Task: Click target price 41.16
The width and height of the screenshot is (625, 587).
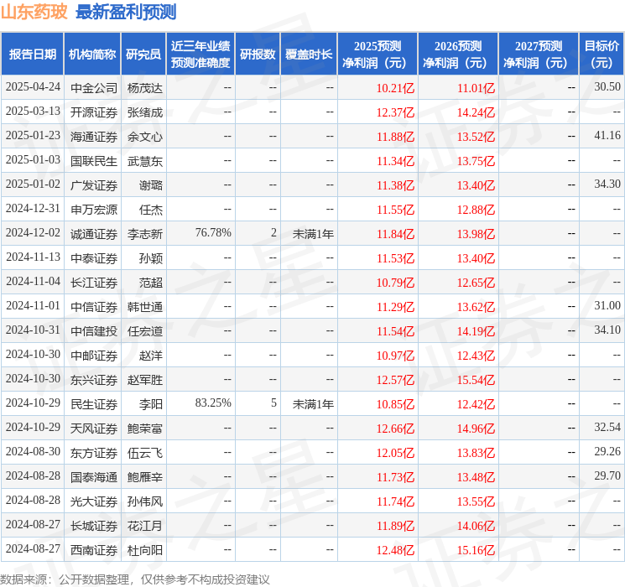Action: (607, 136)
